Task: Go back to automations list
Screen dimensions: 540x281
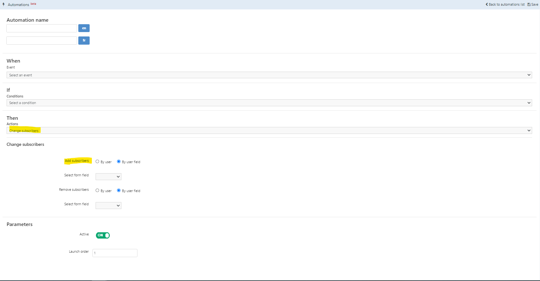Action: pyautogui.click(x=505, y=4)
